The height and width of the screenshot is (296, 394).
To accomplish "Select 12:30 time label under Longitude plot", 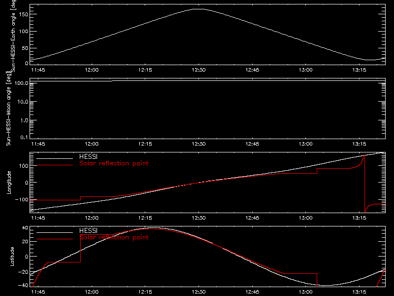I will coord(198,218).
